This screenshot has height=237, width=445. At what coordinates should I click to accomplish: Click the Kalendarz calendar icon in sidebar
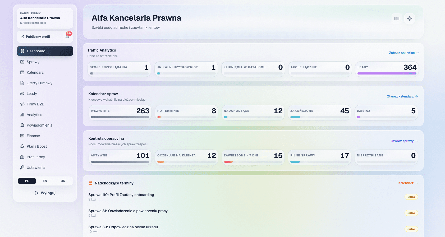[22, 72]
